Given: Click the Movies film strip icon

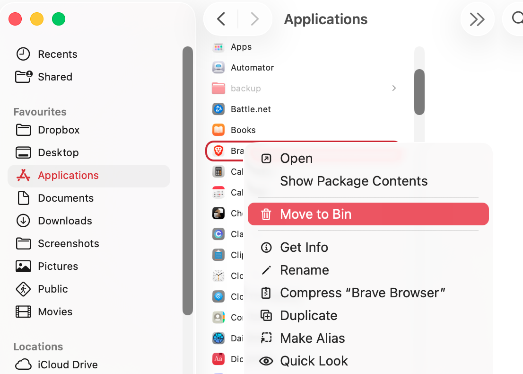Looking at the screenshot, I should click(x=23, y=312).
